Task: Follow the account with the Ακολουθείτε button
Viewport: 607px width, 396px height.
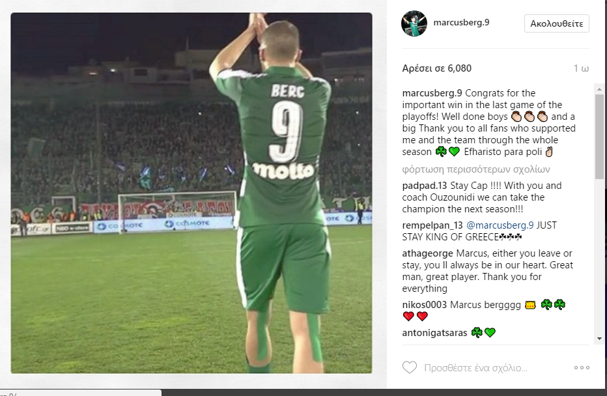Action: coord(557,23)
